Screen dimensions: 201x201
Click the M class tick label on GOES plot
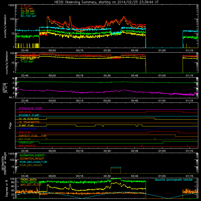[x=13, y=78]
